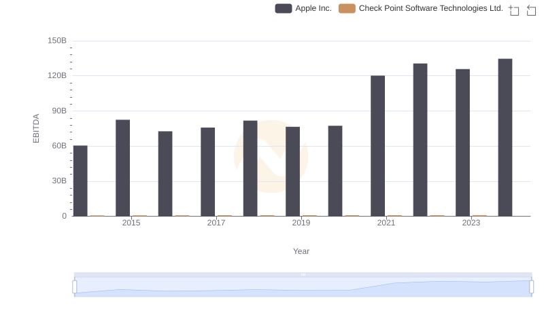This screenshot has width=544, height=313.
Task: Select the 2017 Apple bar
Action: 208,172
